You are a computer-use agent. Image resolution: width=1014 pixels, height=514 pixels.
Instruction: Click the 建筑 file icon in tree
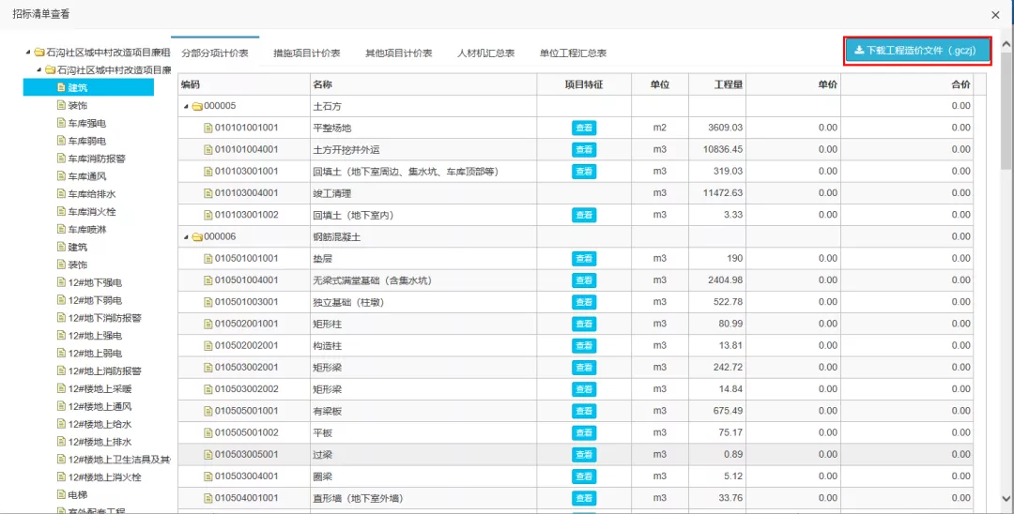pyautogui.click(x=61, y=88)
